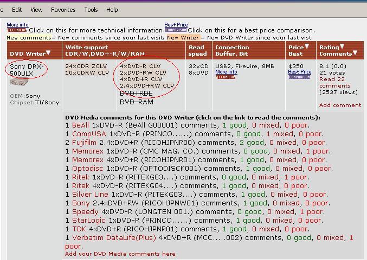The height and width of the screenshot is (260, 367).
Task: Open Read 22 comments link
Action: [x=335, y=82]
